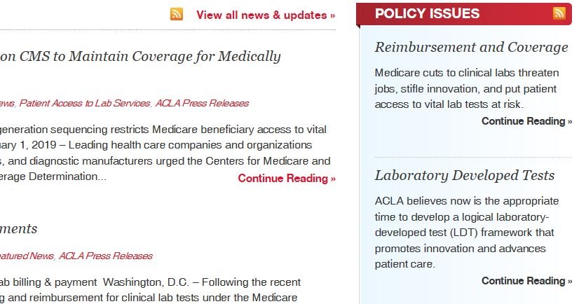Select Patient Access to Lab Services category
This screenshot has height=304, width=579.
click(85, 103)
